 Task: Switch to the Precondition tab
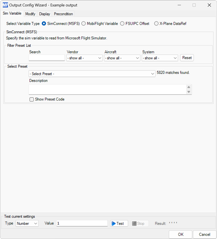coord(63,14)
